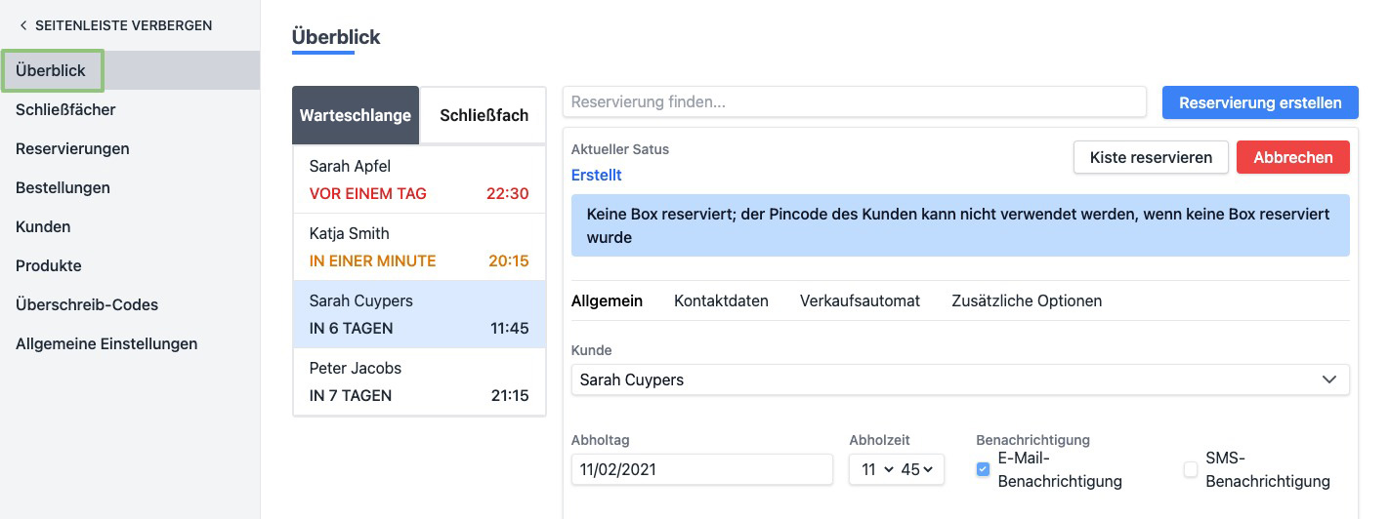Viewport: 1390px width, 519px height.
Task: Open Schließfächer in the sidebar
Action: click(x=65, y=109)
